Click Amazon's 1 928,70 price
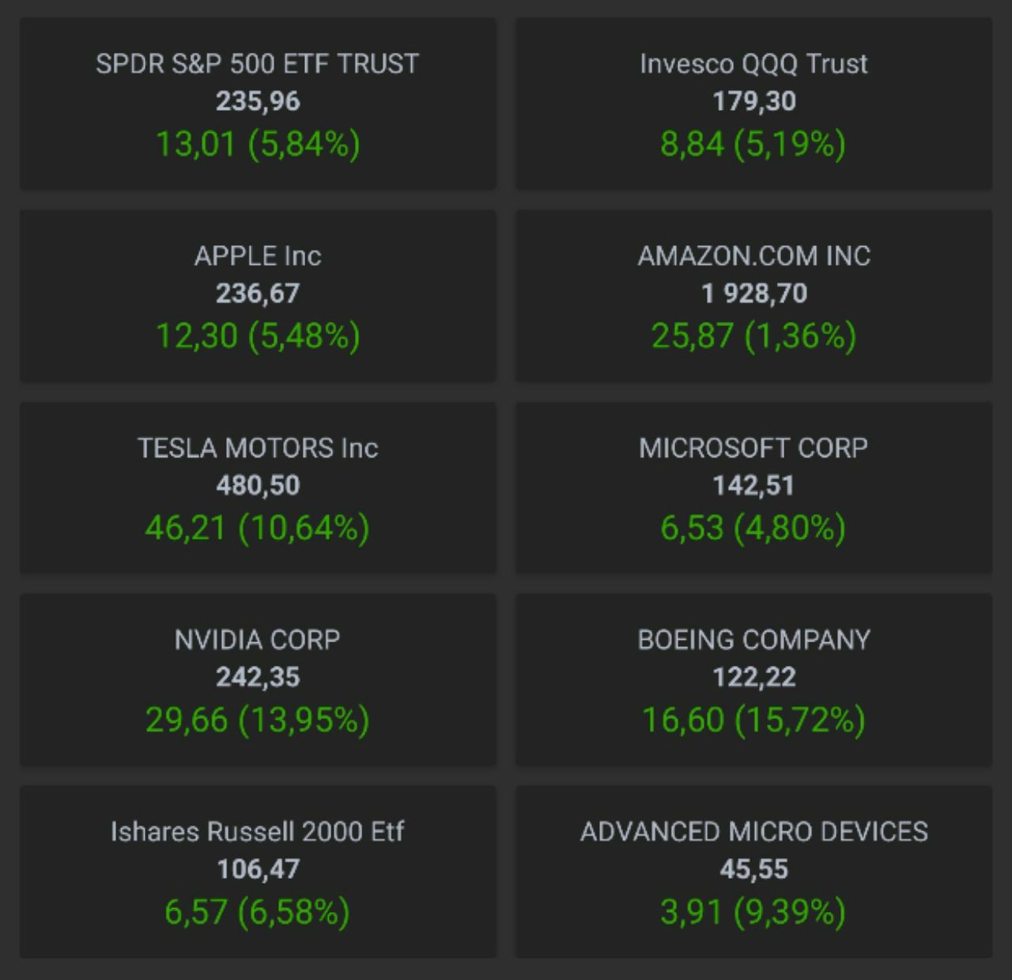The image size is (1012, 980). [x=754, y=293]
